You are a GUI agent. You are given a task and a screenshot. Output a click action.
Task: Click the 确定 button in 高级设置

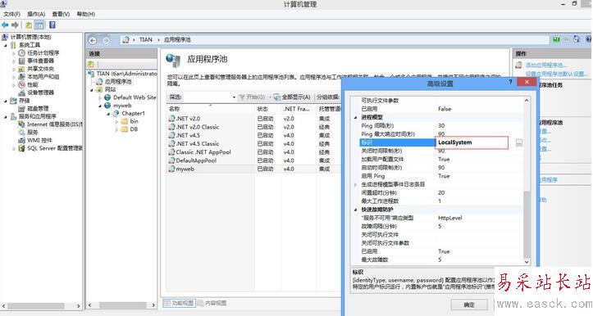pyautogui.click(x=469, y=305)
